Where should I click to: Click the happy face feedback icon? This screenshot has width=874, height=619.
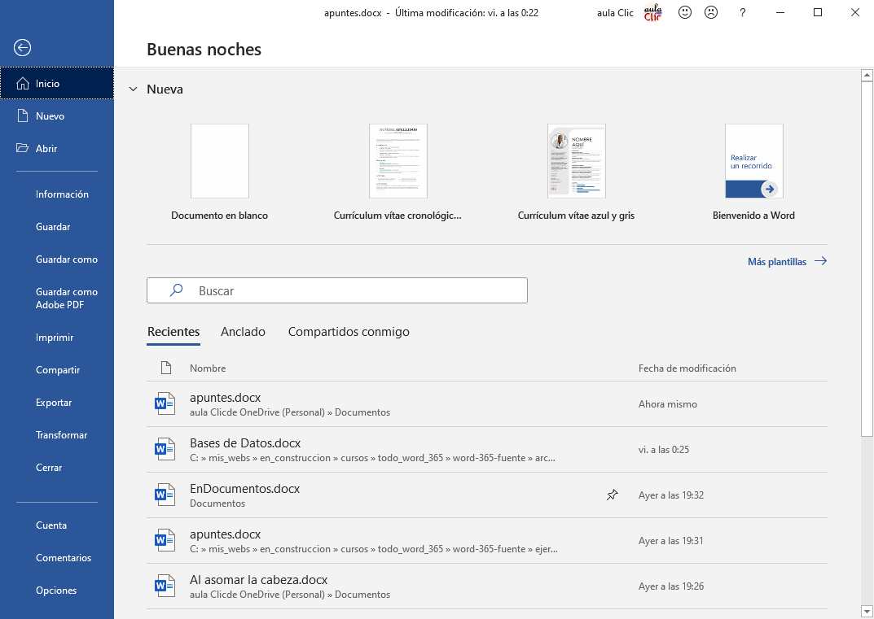pyautogui.click(x=685, y=13)
